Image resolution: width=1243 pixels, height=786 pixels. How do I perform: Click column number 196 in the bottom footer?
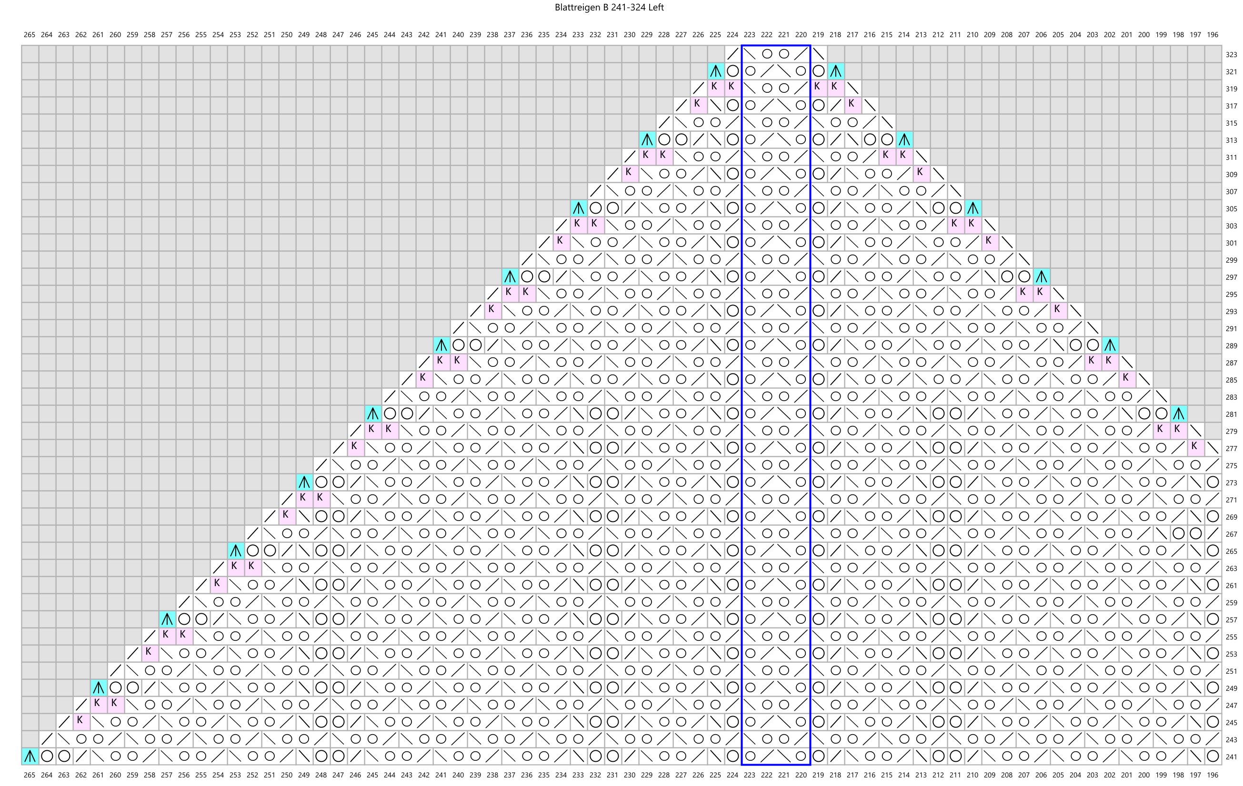(x=1213, y=775)
